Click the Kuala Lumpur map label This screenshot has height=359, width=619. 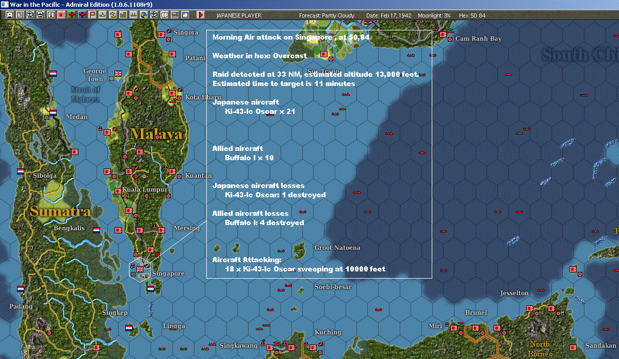tap(145, 190)
